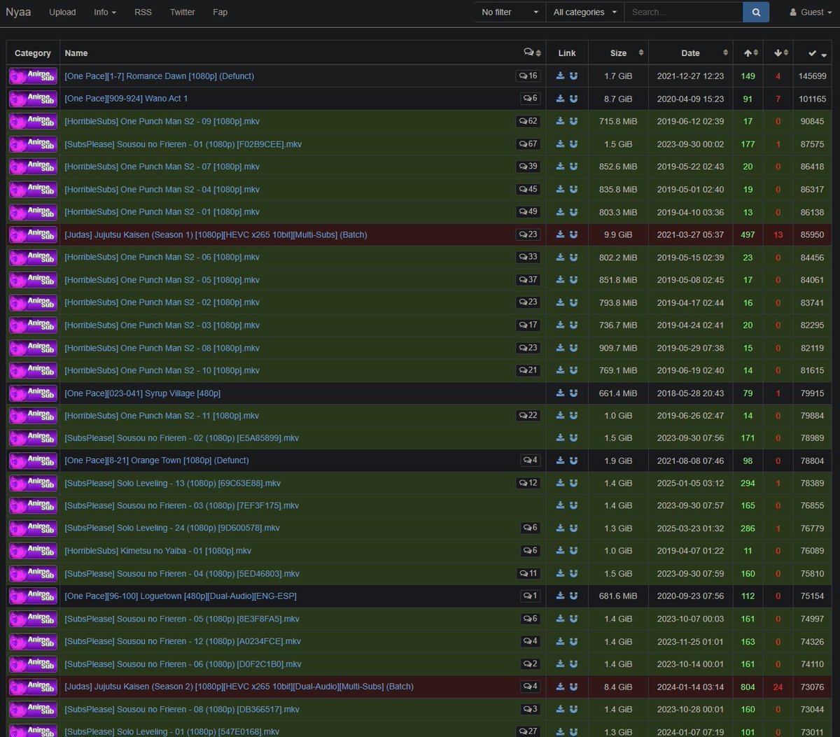Open Sousou no Frieren - 05 torrent page

(182, 619)
